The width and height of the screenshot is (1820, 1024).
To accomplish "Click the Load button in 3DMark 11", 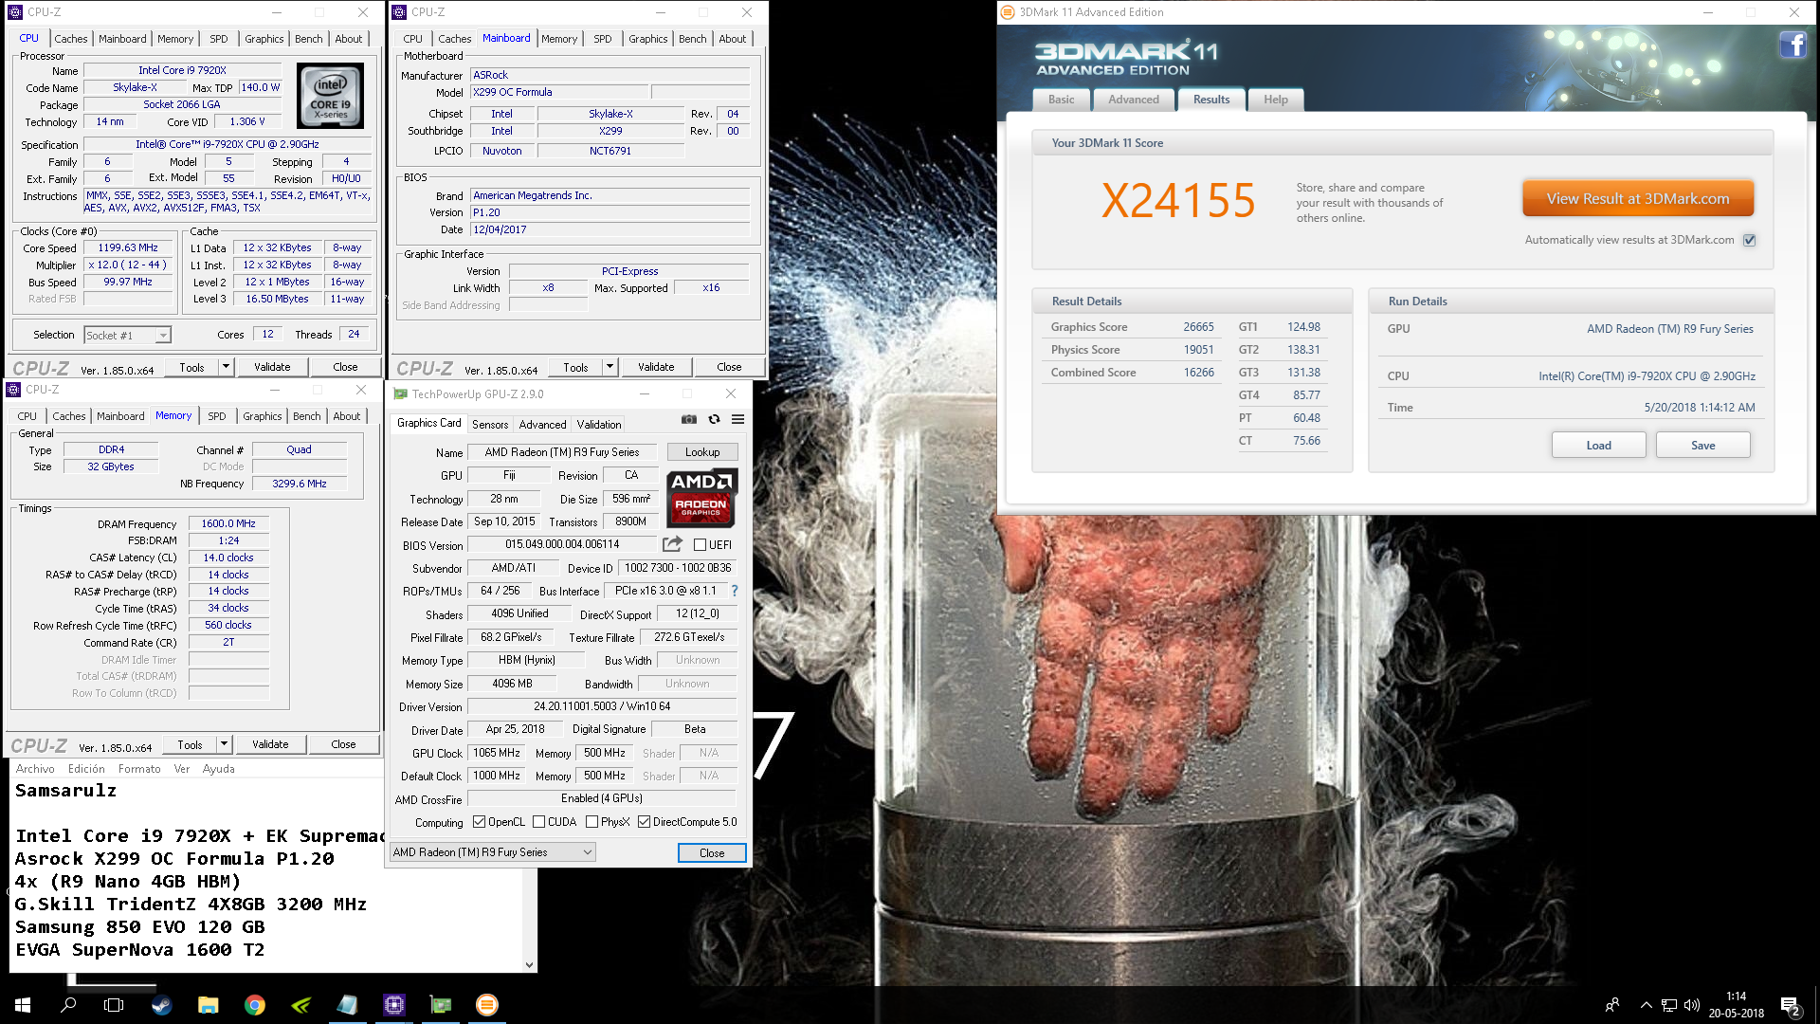I will tap(1598, 446).
